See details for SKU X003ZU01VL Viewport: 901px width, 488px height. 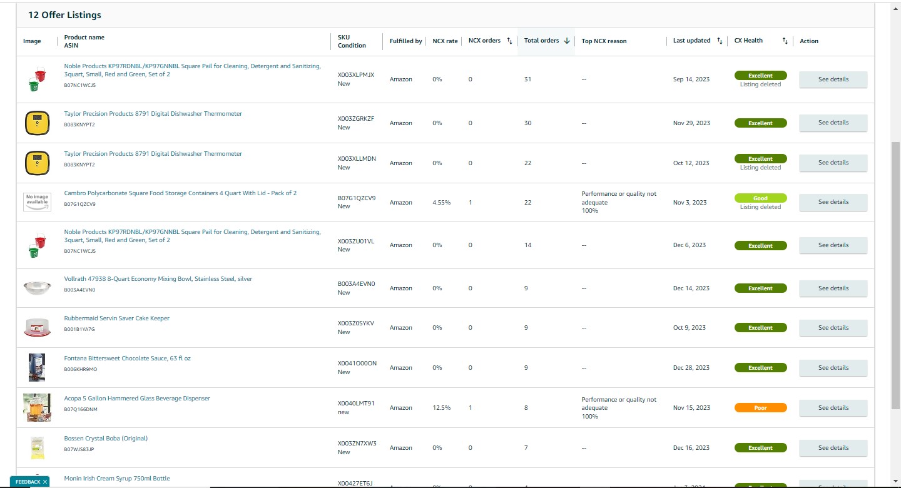pos(833,245)
